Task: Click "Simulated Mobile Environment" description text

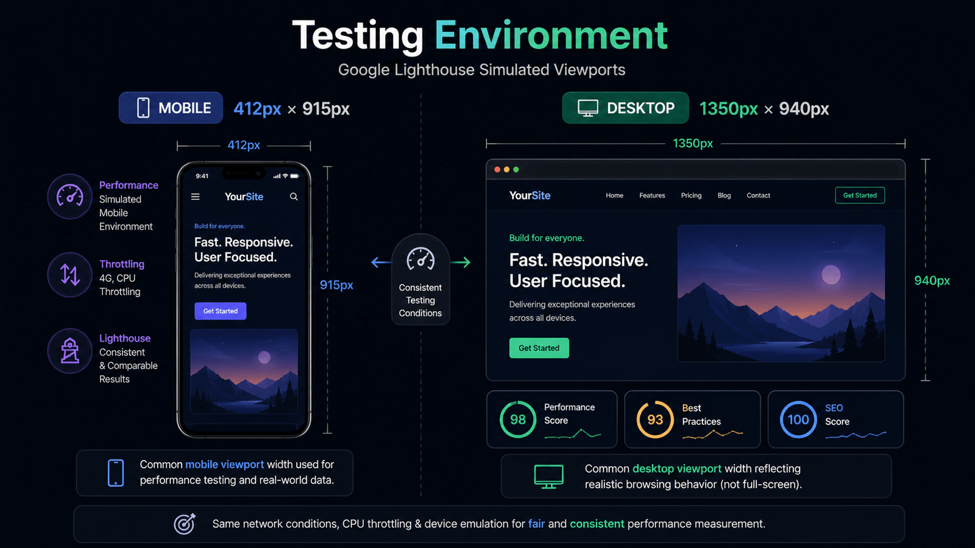Action: tap(126, 213)
